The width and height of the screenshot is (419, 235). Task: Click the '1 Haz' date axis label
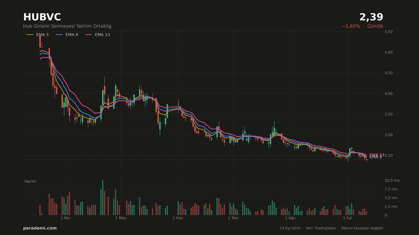pos(178,218)
